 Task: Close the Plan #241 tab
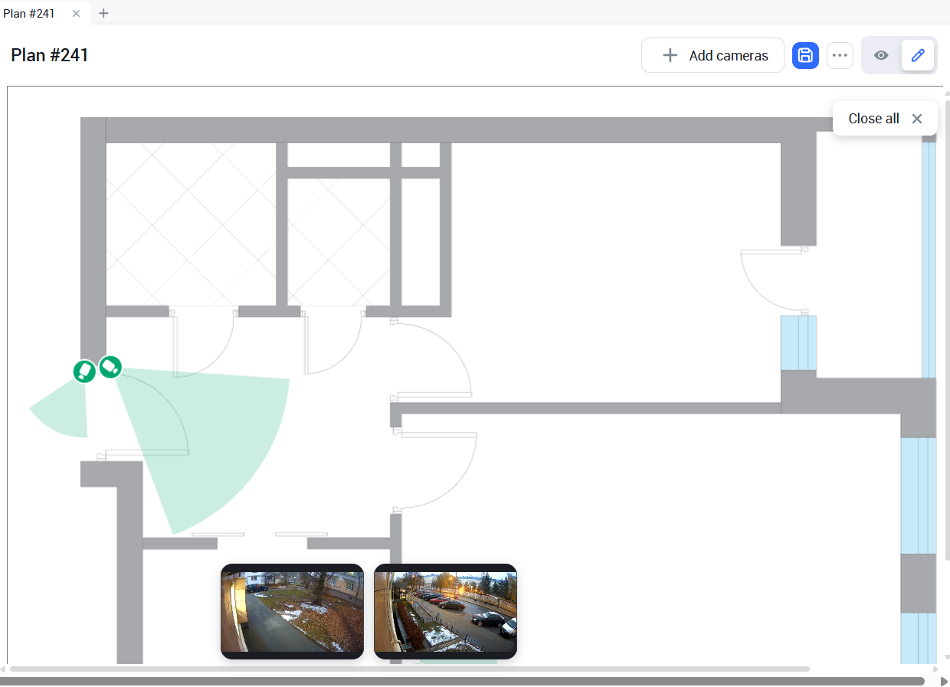coord(76,13)
